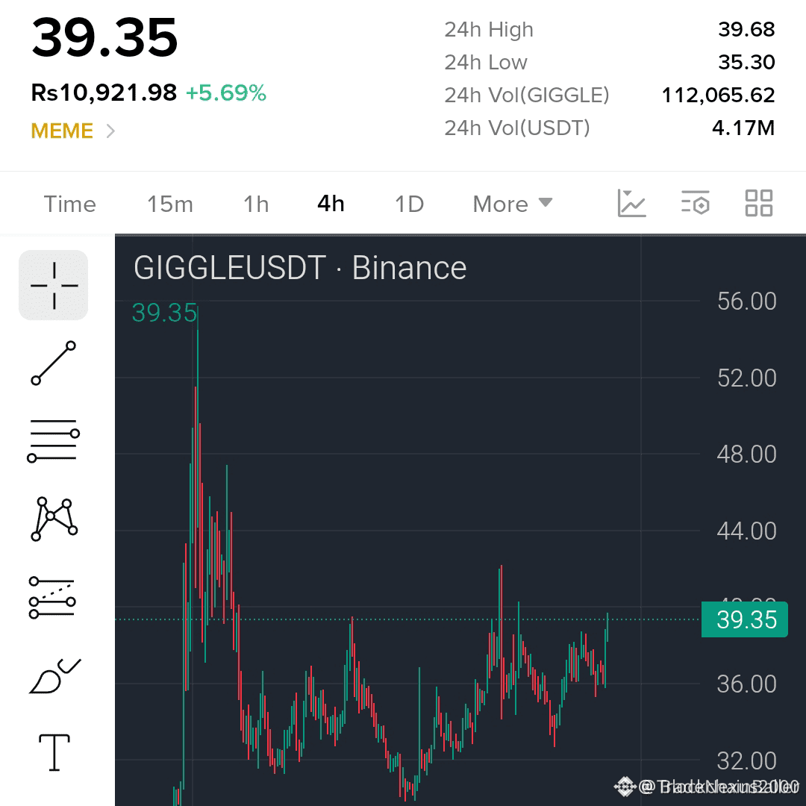Select the text annotation tool
This screenshot has width=806, height=806.
coord(54,752)
